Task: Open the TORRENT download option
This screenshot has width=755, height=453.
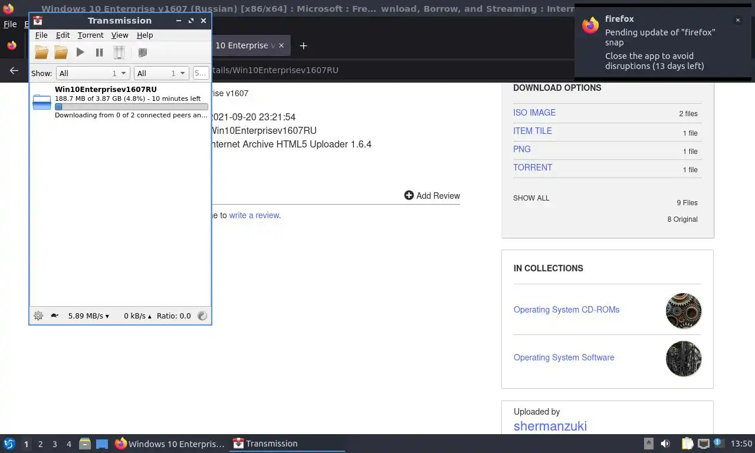Action: point(533,168)
